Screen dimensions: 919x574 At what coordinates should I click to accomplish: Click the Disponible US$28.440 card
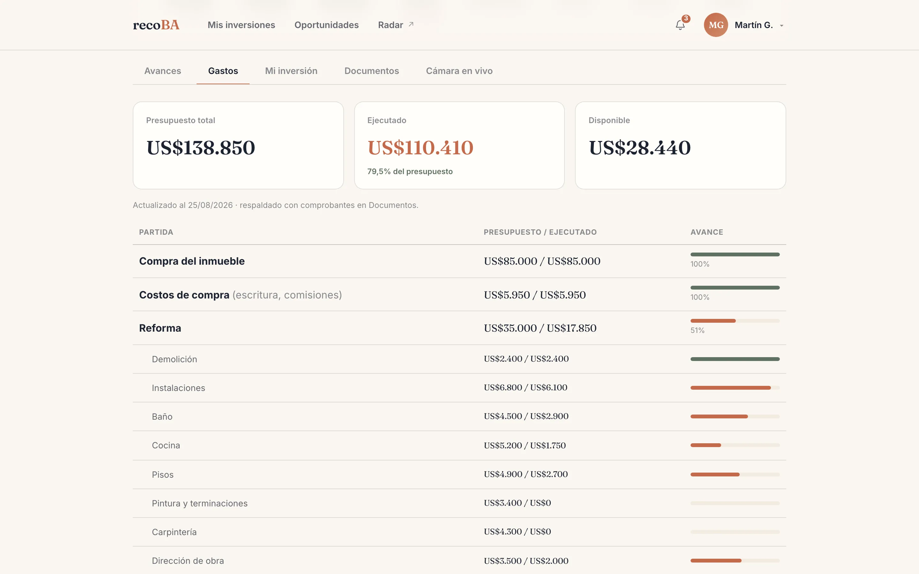pos(680,145)
